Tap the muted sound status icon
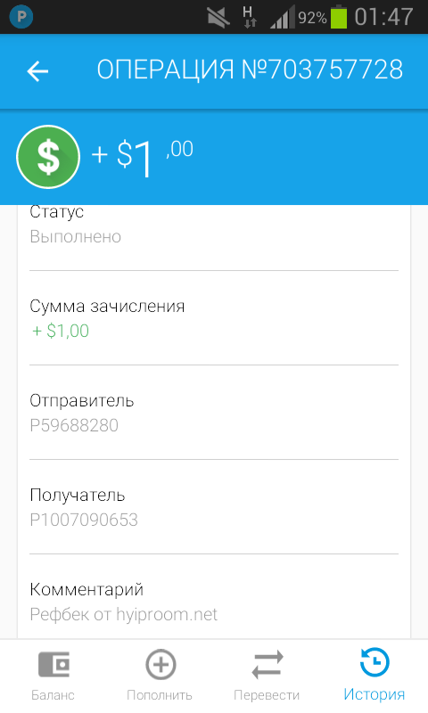 (x=218, y=17)
